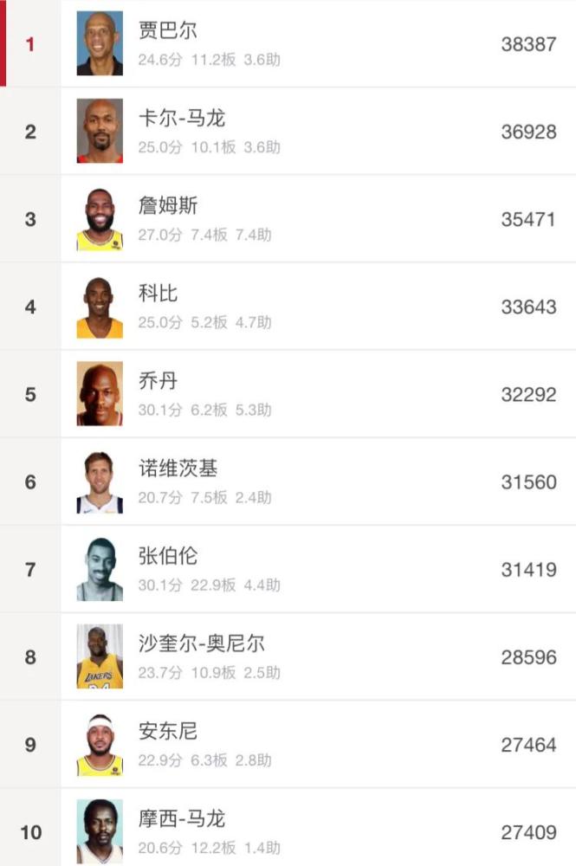576x866 pixels.
Task: Select rank 10 number cell
Action: tap(31, 832)
